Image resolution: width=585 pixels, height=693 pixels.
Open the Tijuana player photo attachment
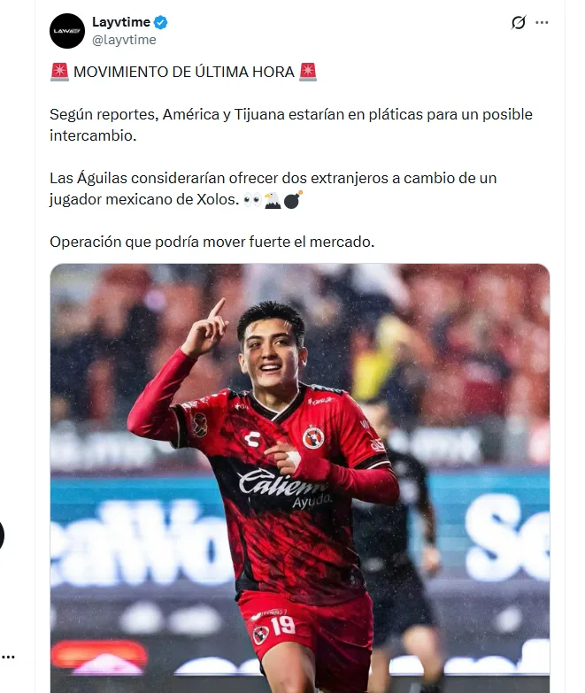(x=300, y=478)
